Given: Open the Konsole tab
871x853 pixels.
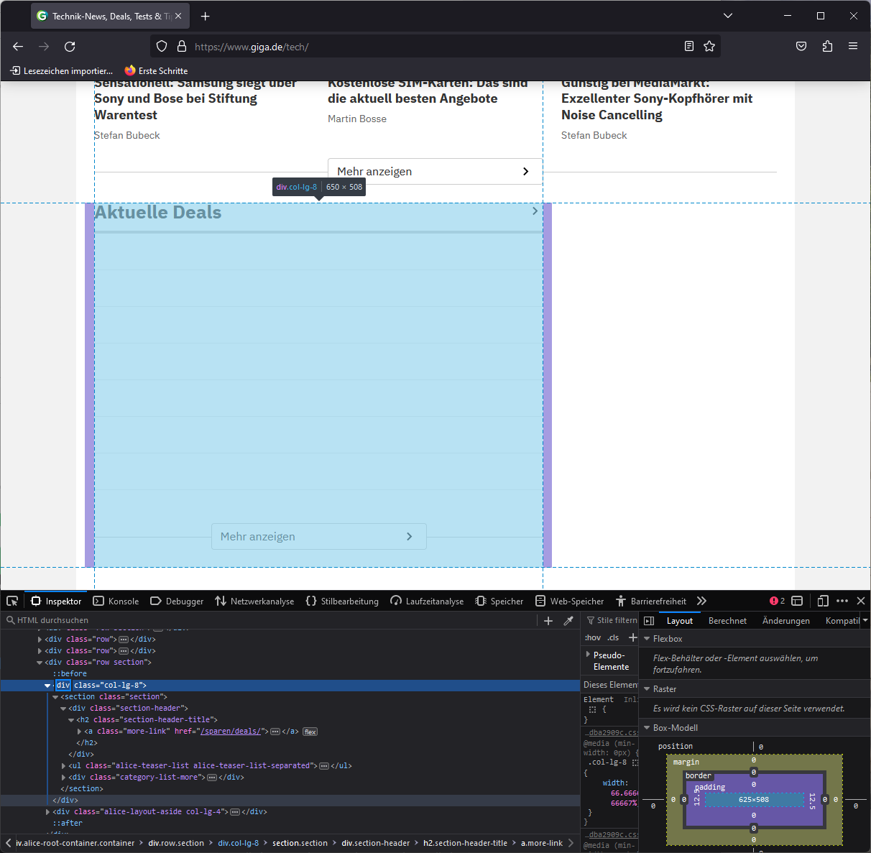Looking at the screenshot, I should point(116,601).
